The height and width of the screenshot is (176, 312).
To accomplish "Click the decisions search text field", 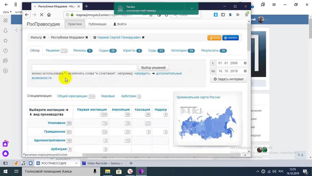I will pos(84,68).
